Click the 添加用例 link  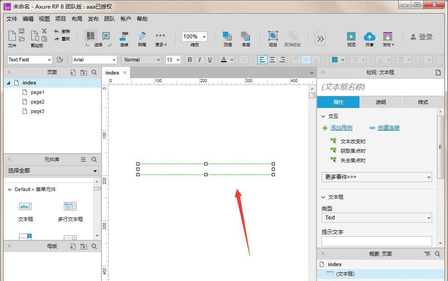[342, 128]
